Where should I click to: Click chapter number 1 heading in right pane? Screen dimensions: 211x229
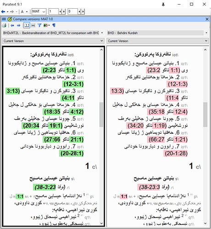pos(191,166)
